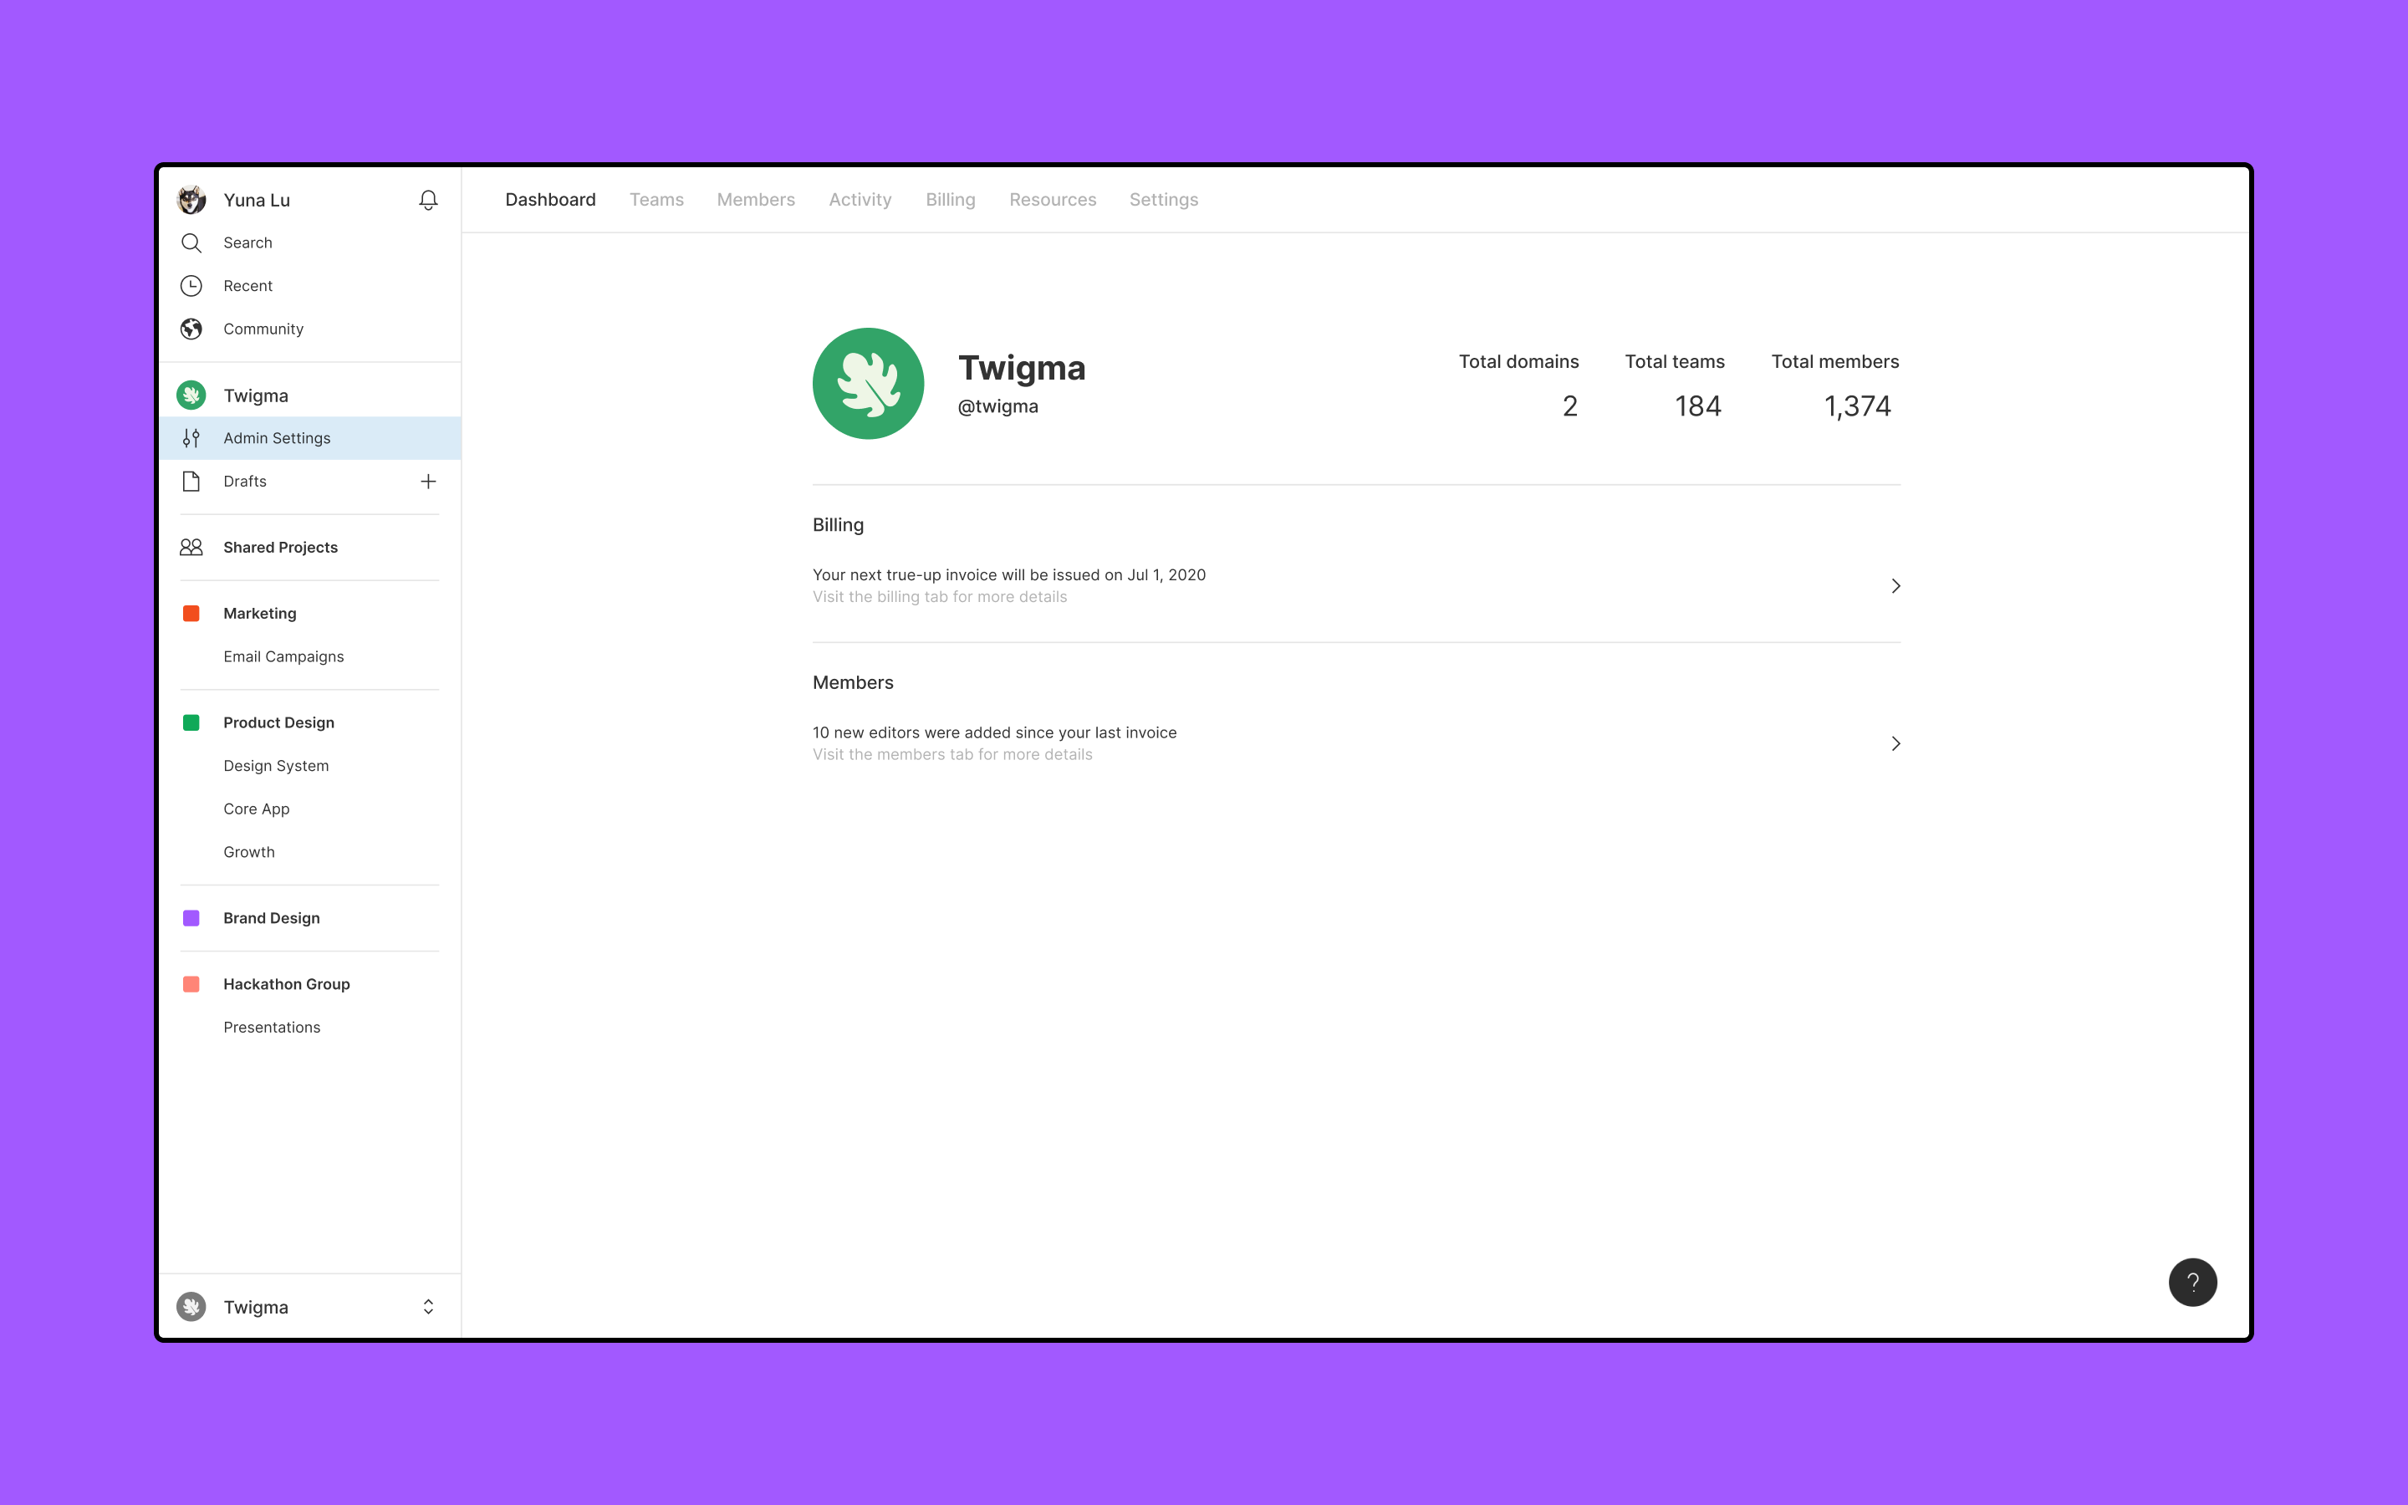Click the Members section chevron arrow

[x=1895, y=742]
